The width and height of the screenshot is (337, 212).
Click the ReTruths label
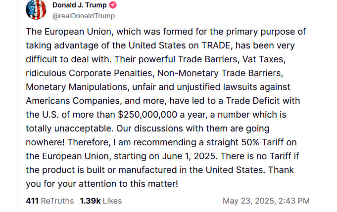[57, 201]
